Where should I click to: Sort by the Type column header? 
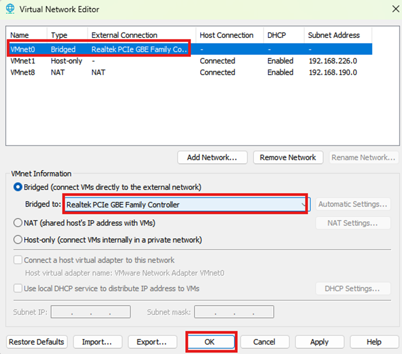67,35
